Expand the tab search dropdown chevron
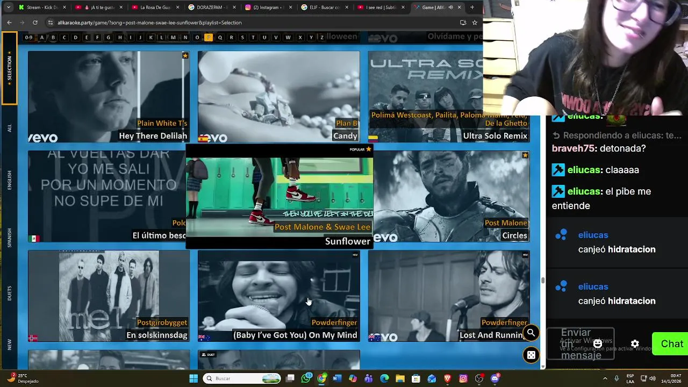This screenshot has height=387, width=688. pyautogui.click(x=8, y=8)
